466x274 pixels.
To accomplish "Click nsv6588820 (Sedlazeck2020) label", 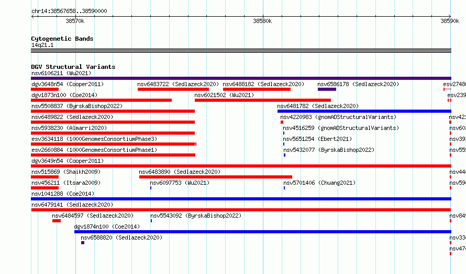I will (x=121, y=237).
